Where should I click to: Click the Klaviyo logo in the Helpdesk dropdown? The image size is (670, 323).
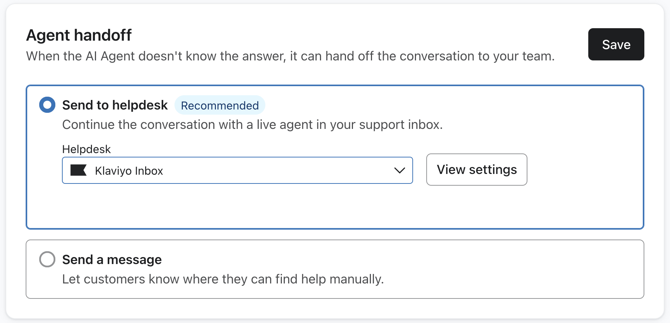[x=79, y=170]
